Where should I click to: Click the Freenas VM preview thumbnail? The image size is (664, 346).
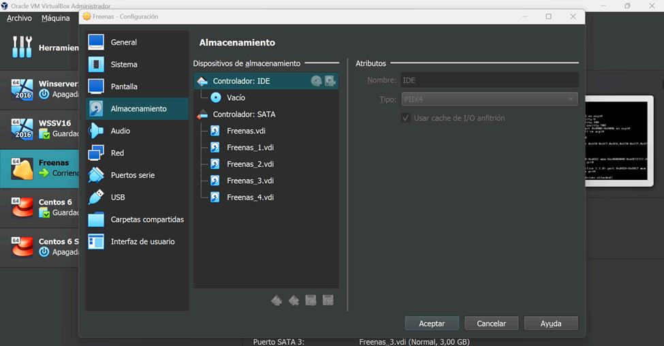coord(619,141)
